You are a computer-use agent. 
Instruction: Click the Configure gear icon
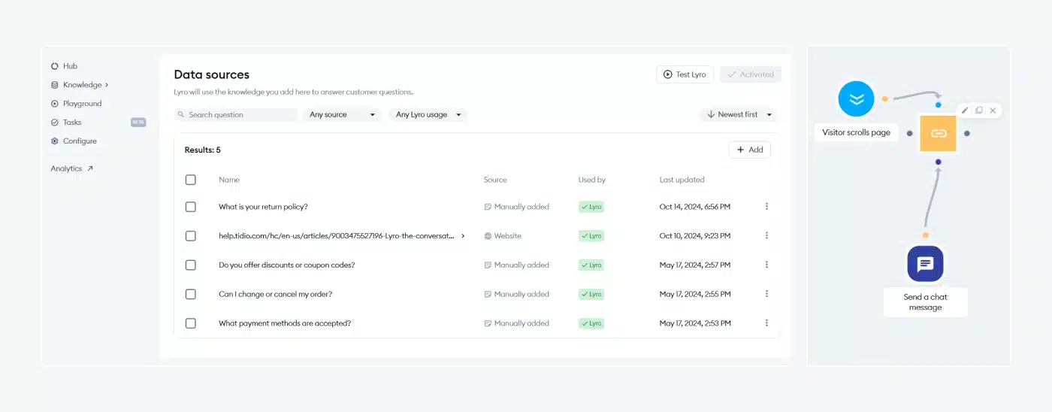(54, 141)
